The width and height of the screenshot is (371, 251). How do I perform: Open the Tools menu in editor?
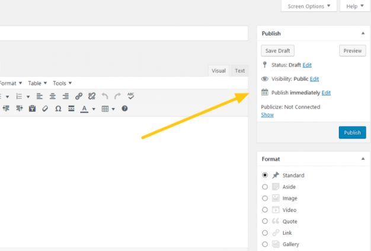[62, 83]
